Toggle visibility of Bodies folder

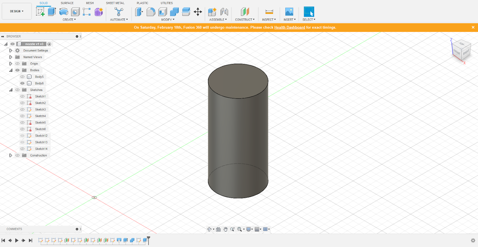tap(17, 70)
